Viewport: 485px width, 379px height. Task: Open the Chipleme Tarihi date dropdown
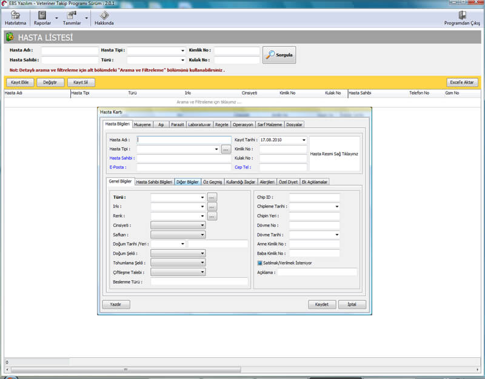point(336,206)
